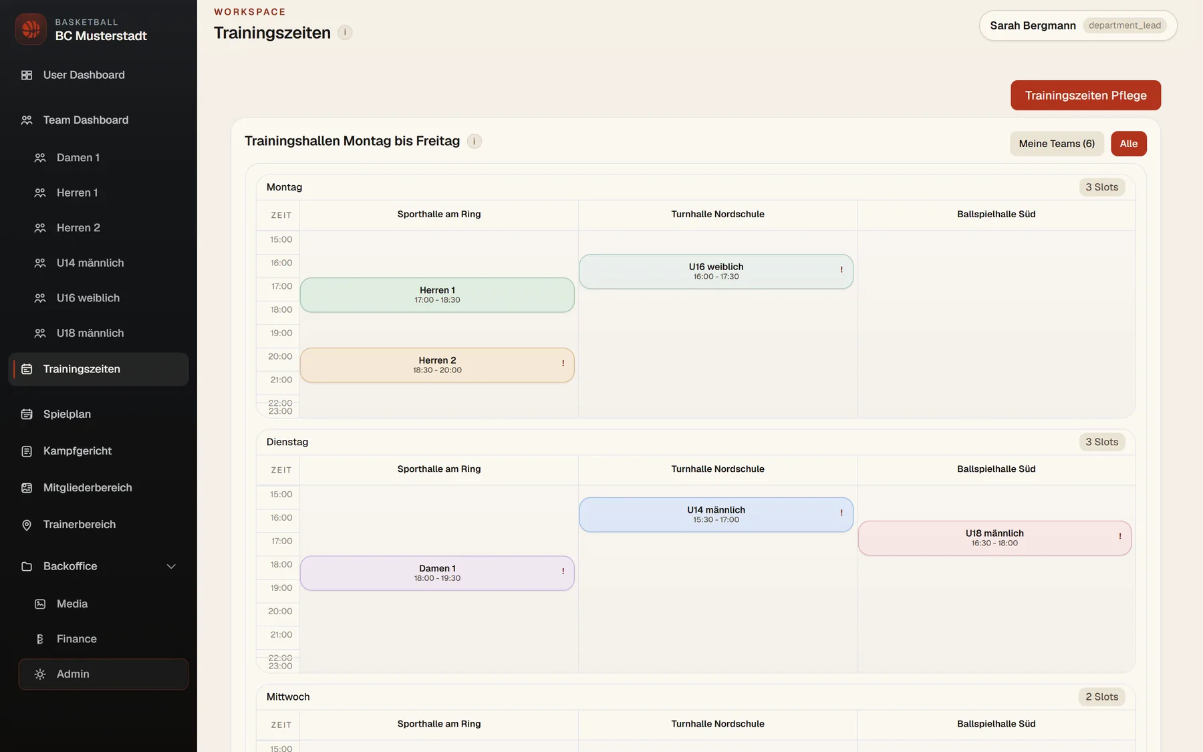Click the department_lead role badge

tap(1125, 25)
